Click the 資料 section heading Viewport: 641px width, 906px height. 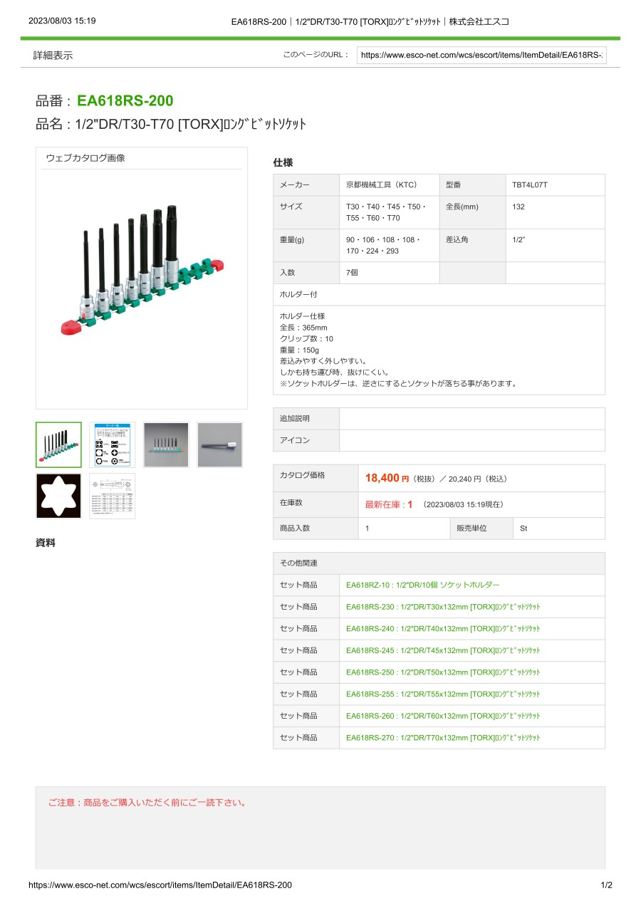click(x=46, y=543)
